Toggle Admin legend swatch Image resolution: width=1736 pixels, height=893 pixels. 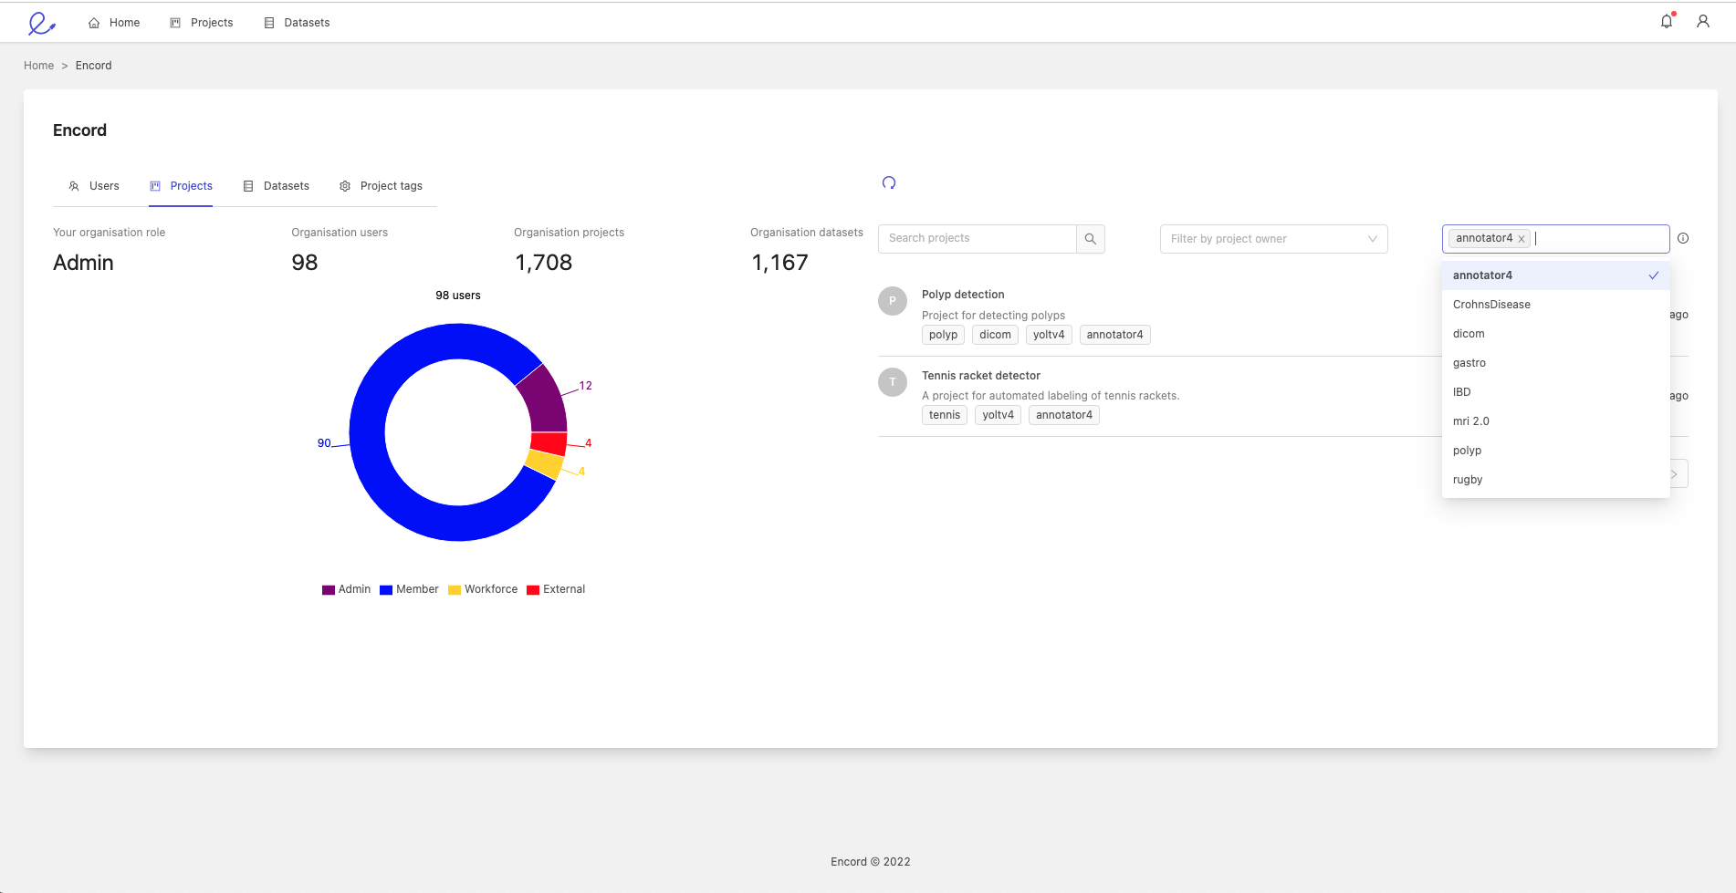click(x=329, y=590)
